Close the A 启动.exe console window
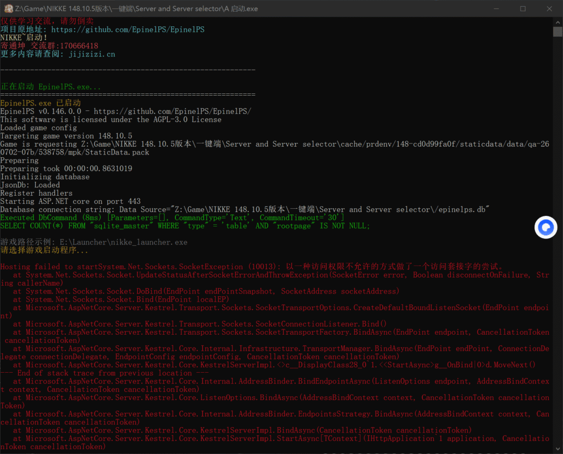 click(549, 9)
